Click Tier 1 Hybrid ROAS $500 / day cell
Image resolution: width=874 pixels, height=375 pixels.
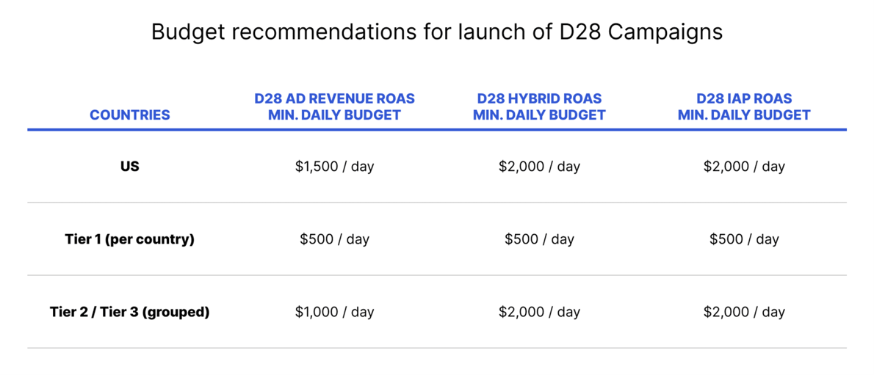[x=539, y=239]
